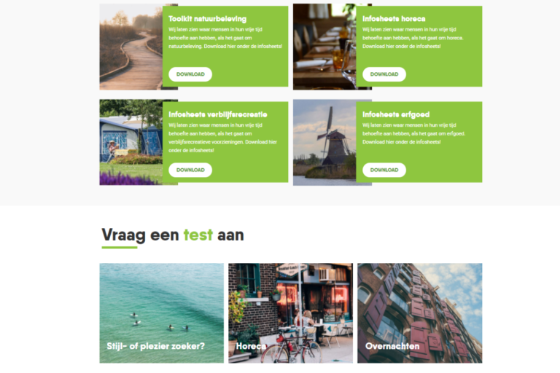
Task: Click the Overnachten caption text
Action: tap(392, 346)
